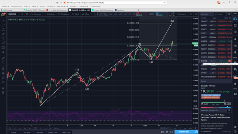Open the Screener tab
Image resolution: width=238 pixels, height=134 pixels.
(14, 132)
